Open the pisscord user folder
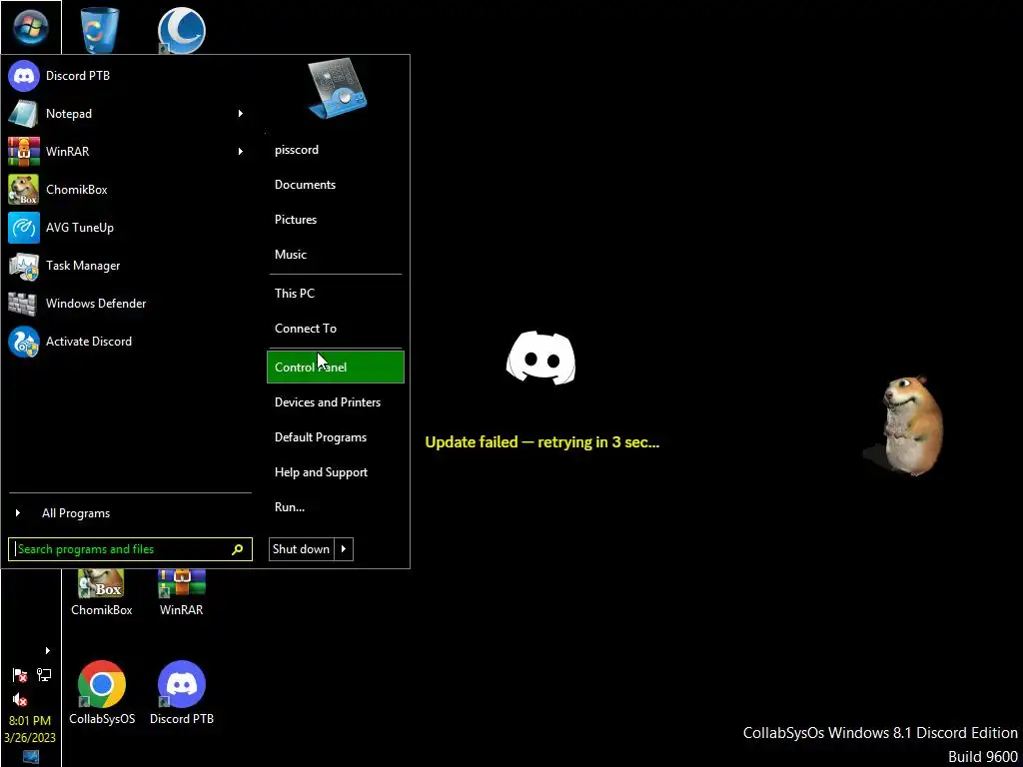This screenshot has width=1023, height=767. [x=336, y=150]
